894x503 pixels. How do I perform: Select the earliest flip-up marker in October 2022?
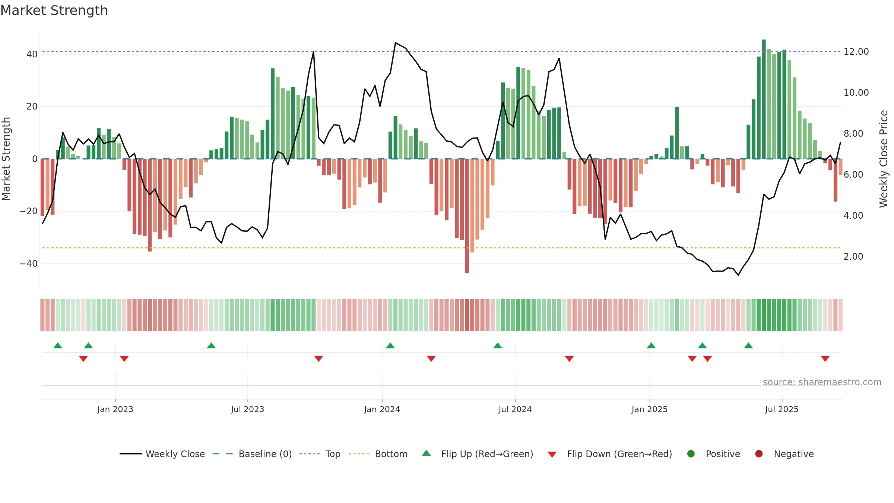[x=58, y=345]
